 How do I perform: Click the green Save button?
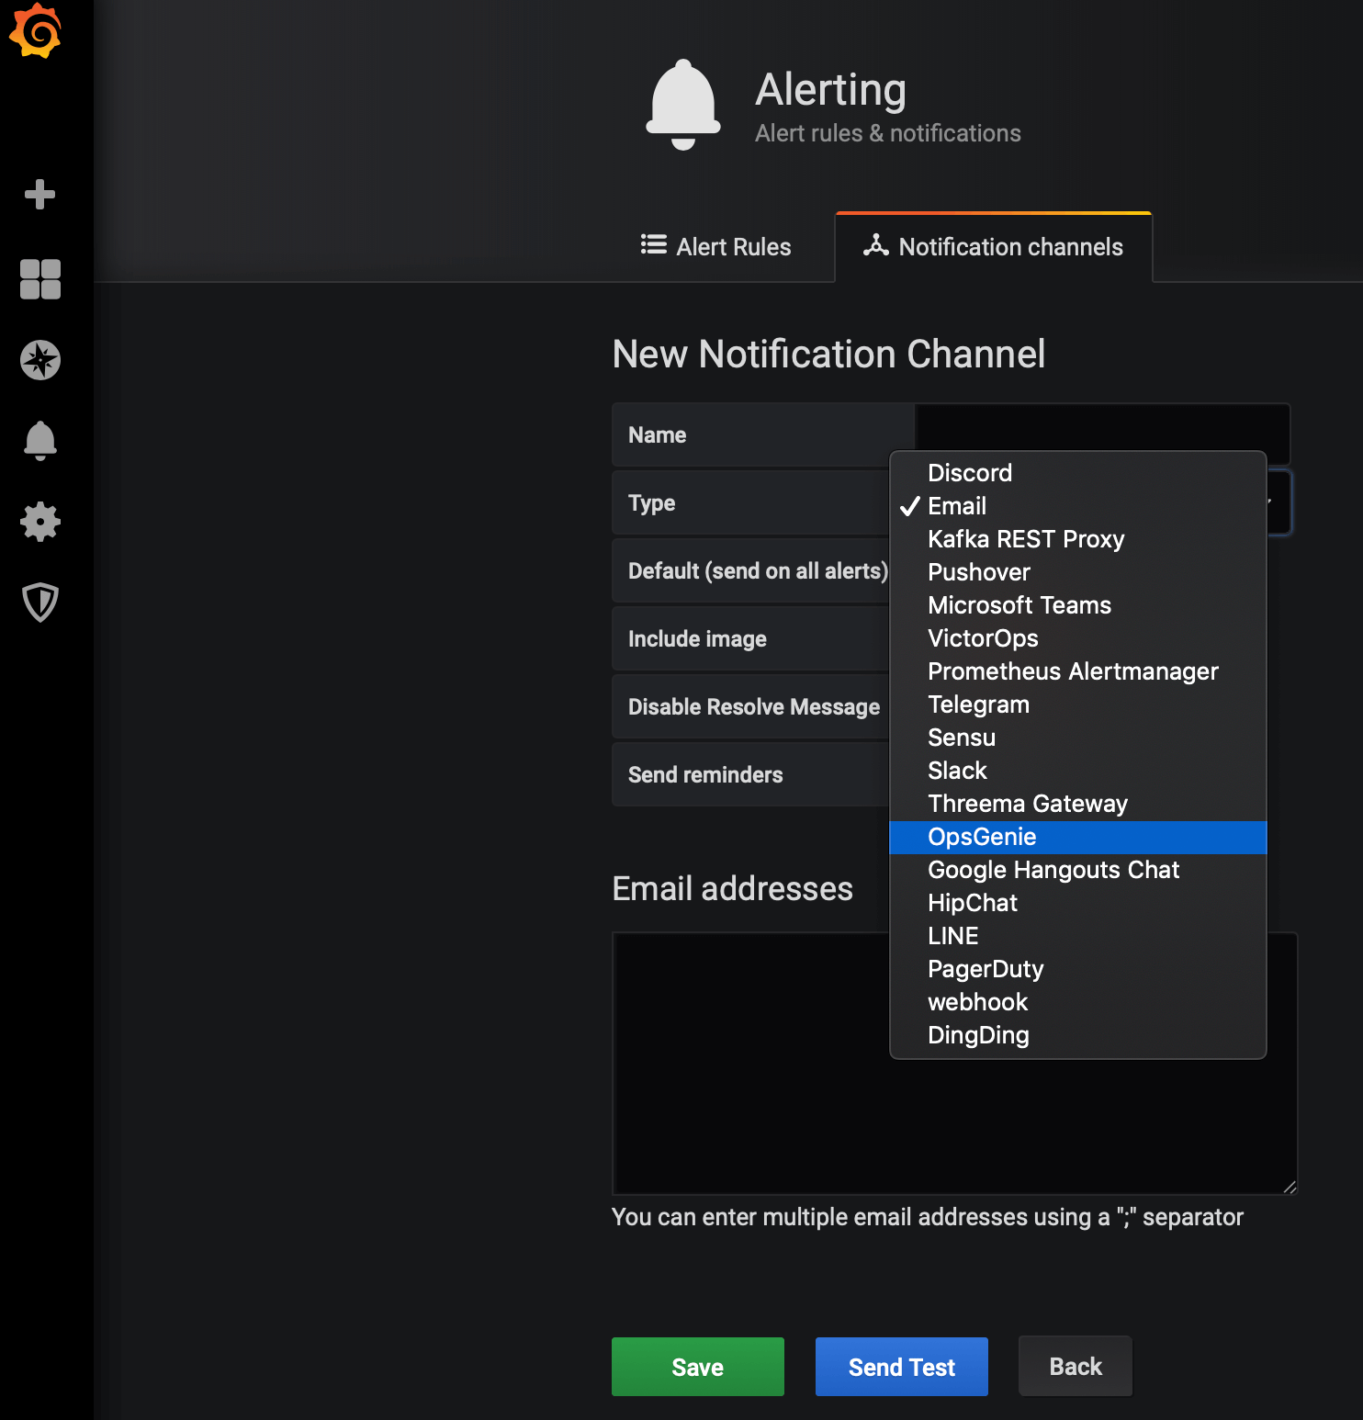697,1367
